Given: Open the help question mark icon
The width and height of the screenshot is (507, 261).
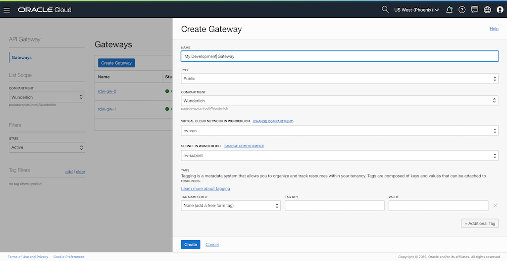Looking at the screenshot, I should pyautogui.click(x=462, y=10).
